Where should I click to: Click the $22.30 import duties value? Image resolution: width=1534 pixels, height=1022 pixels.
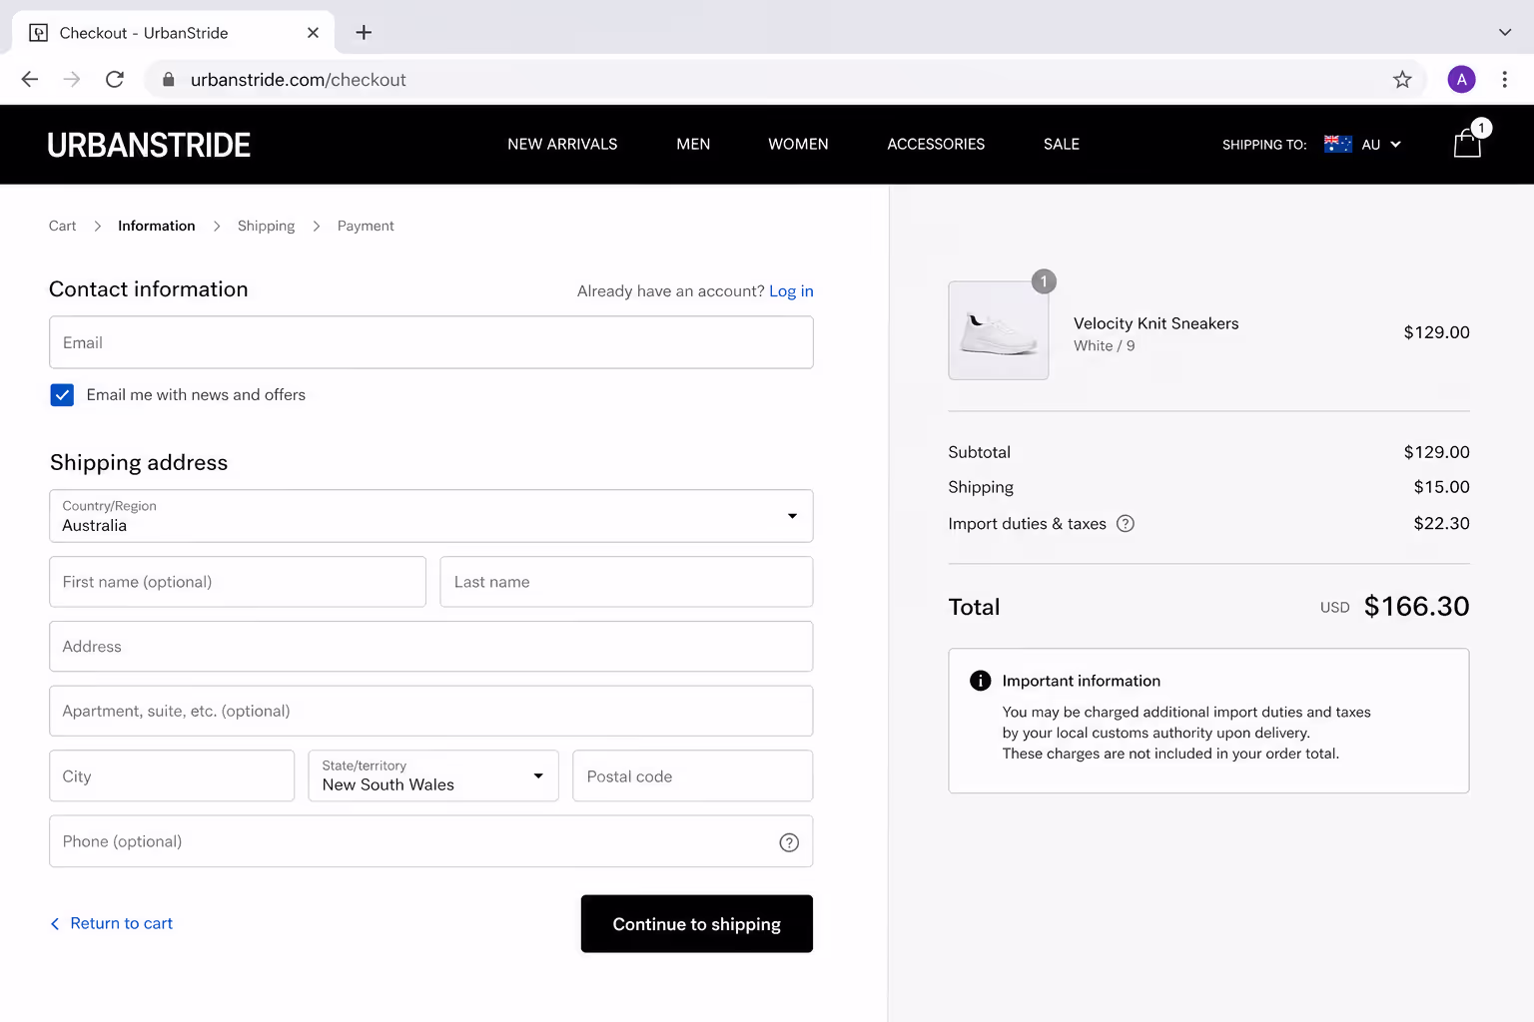click(1441, 523)
